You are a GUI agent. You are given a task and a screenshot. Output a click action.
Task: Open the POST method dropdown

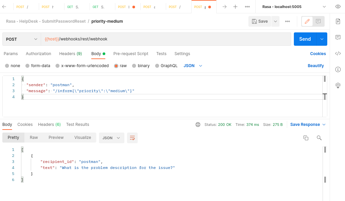pos(22,39)
